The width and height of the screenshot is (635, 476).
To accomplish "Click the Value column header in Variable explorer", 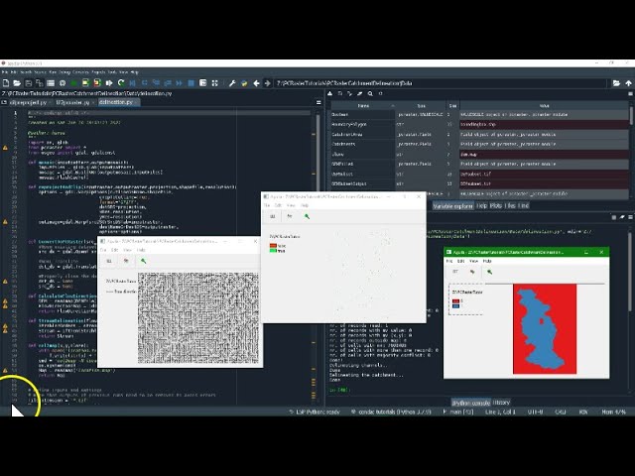I will click(x=545, y=106).
